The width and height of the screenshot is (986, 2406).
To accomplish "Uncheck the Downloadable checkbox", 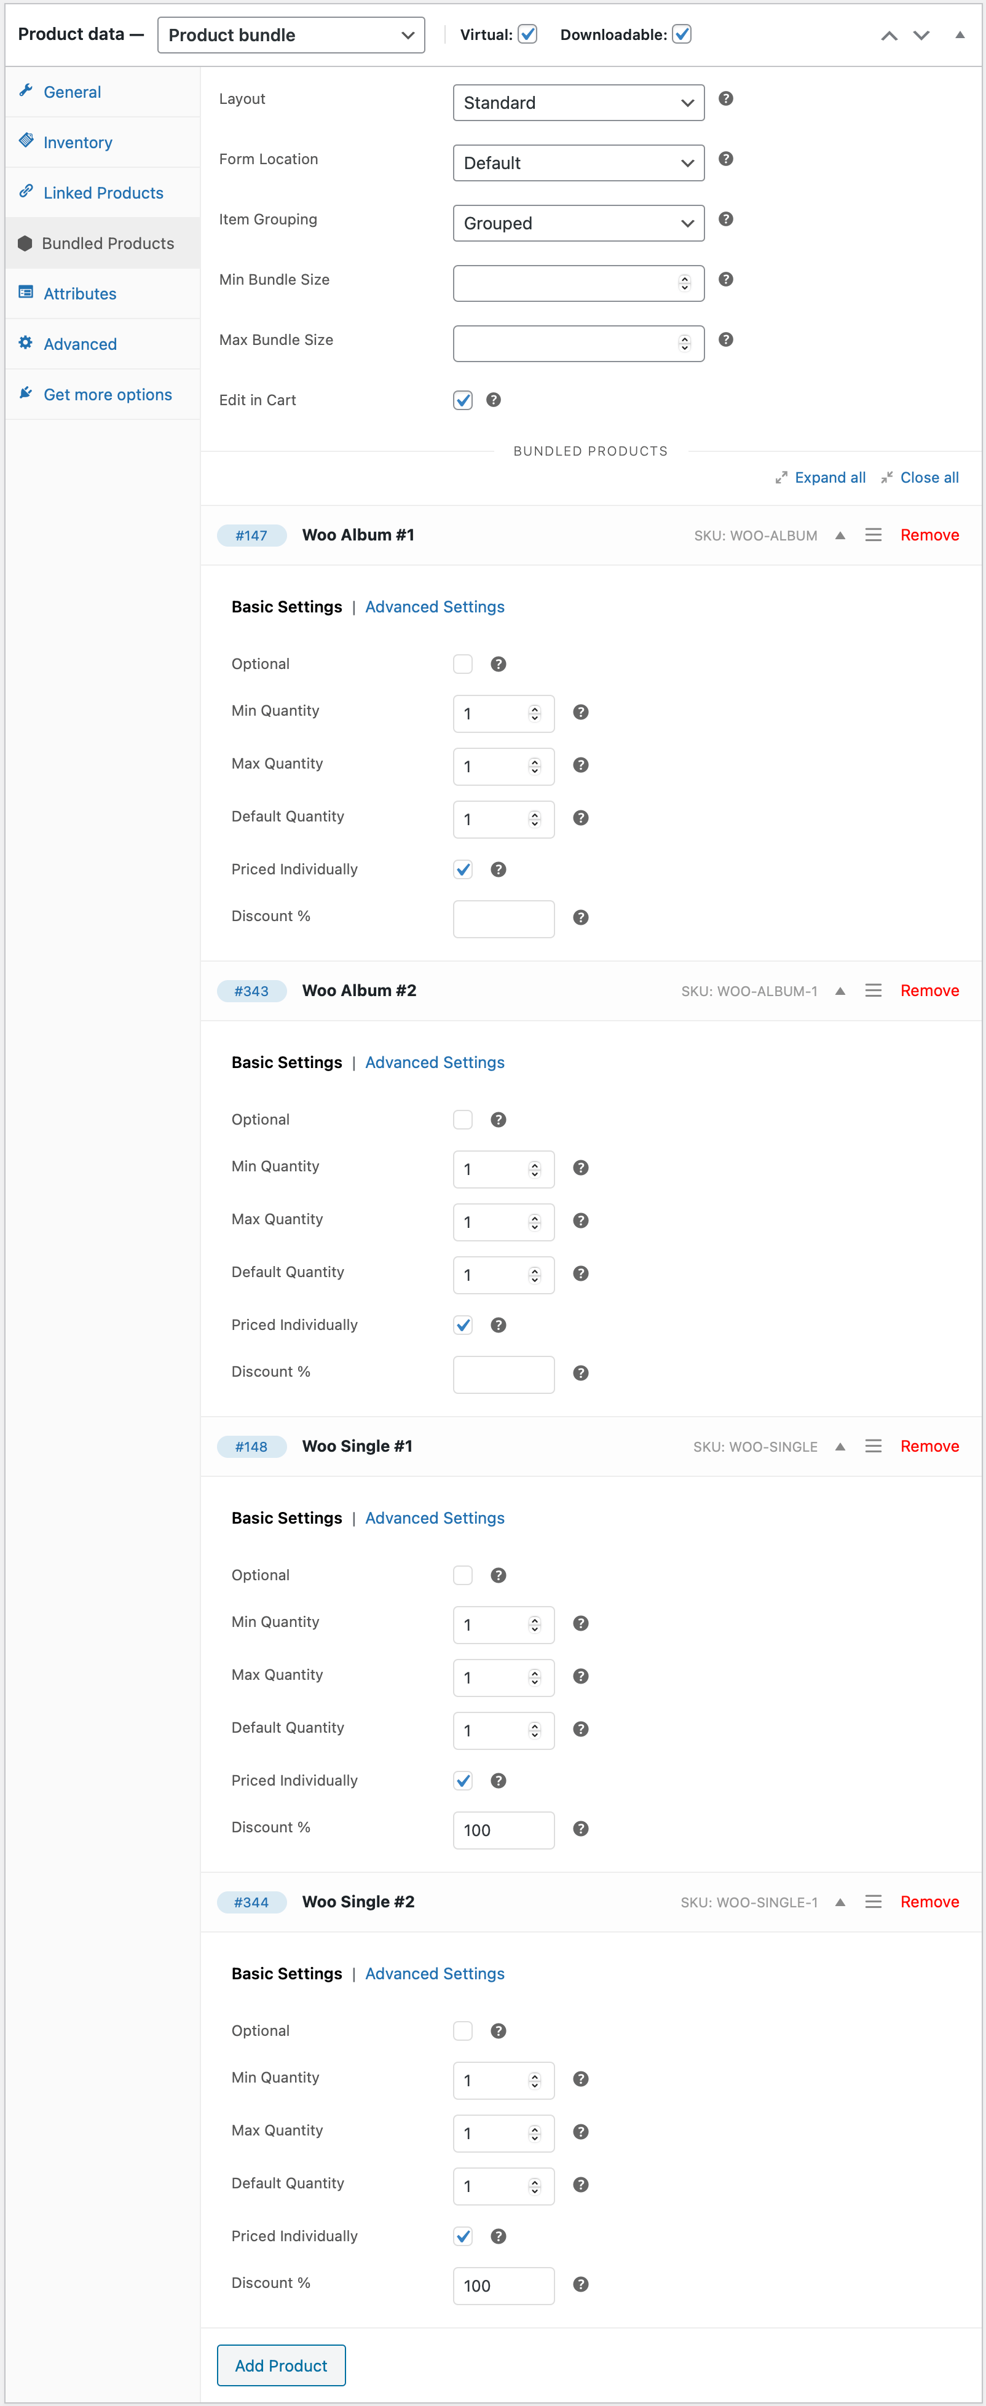I will pos(682,34).
